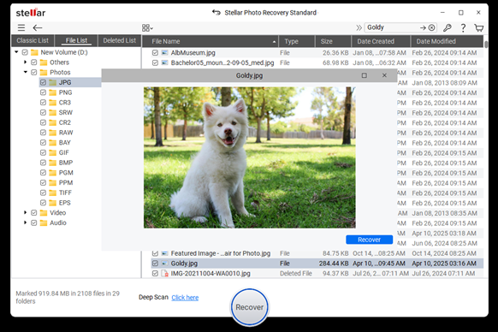498x332 pixels.
Task: Uncheck the JPG folder checkbox
Action: [43, 83]
